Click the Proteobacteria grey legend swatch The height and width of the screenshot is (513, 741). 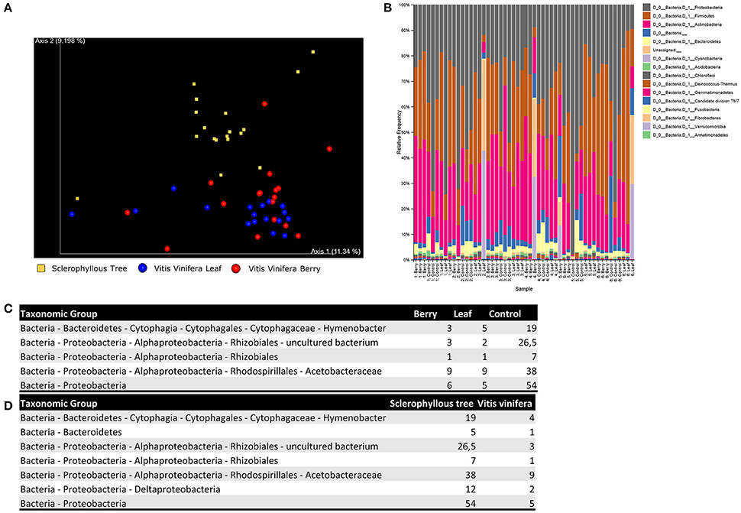[648, 9]
